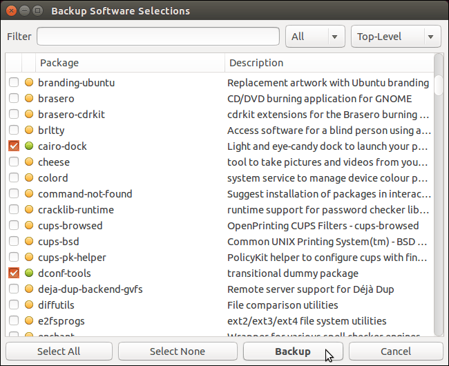The width and height of the screenshot is (449, 366).
Task: Open the All filter dropdown
Action: pyautogui.click(x=316, y=37)
